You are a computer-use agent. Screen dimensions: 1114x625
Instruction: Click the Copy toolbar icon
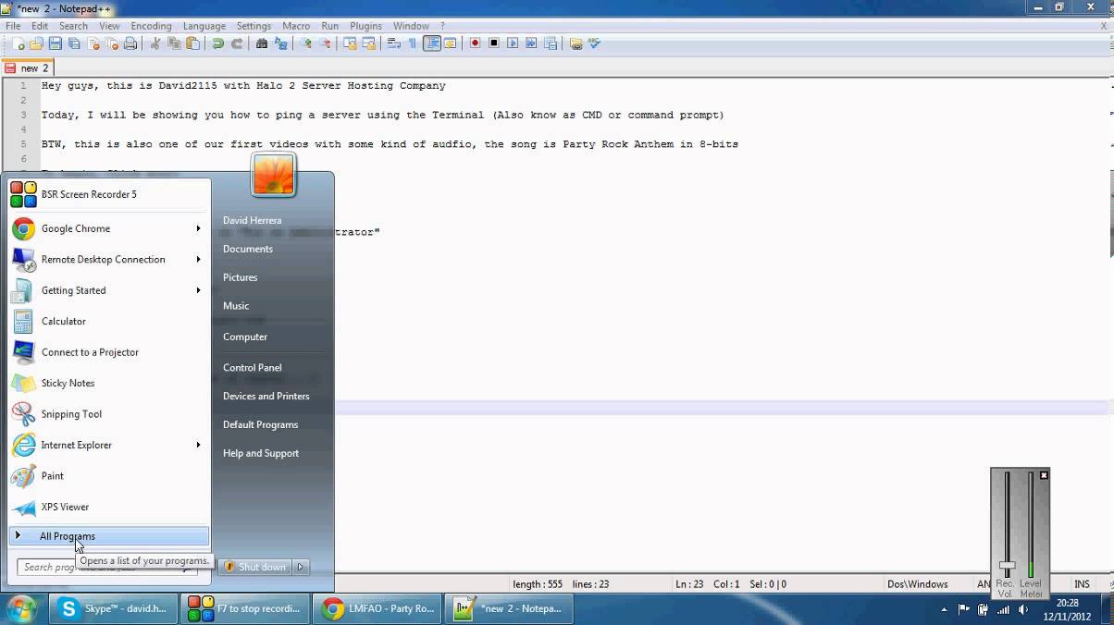point(174,43)
